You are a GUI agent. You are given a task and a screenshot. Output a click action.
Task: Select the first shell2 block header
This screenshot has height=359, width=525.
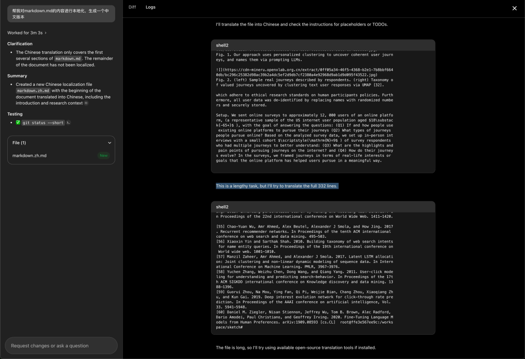323,45
